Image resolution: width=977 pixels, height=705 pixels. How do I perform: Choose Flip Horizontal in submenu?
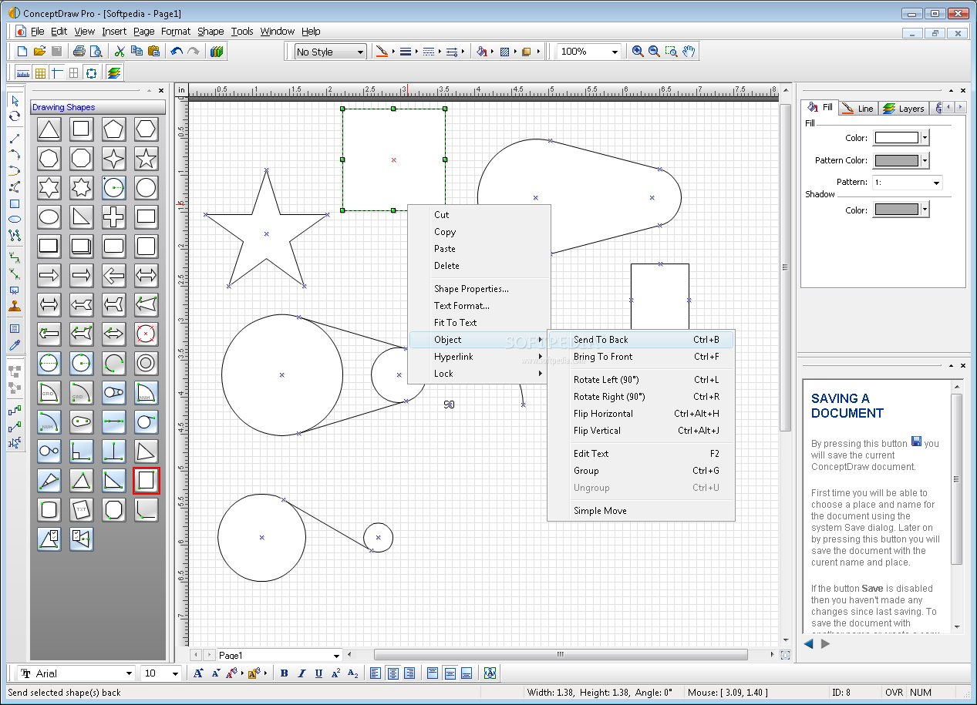click(641, 414)
